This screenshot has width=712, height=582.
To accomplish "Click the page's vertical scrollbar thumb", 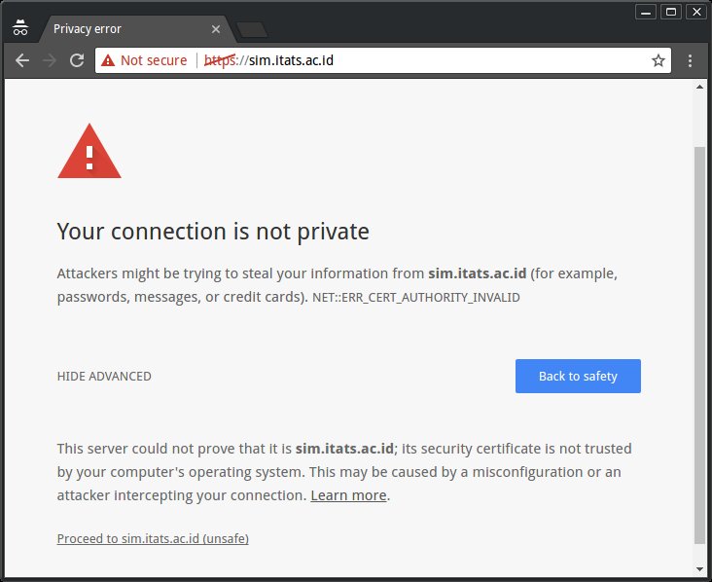I will point(699,346).
